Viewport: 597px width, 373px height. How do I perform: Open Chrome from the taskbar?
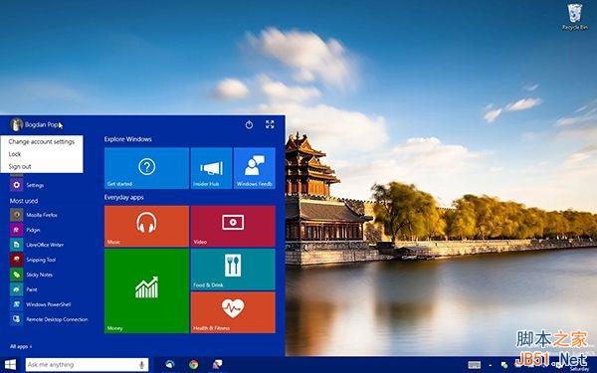193,365
